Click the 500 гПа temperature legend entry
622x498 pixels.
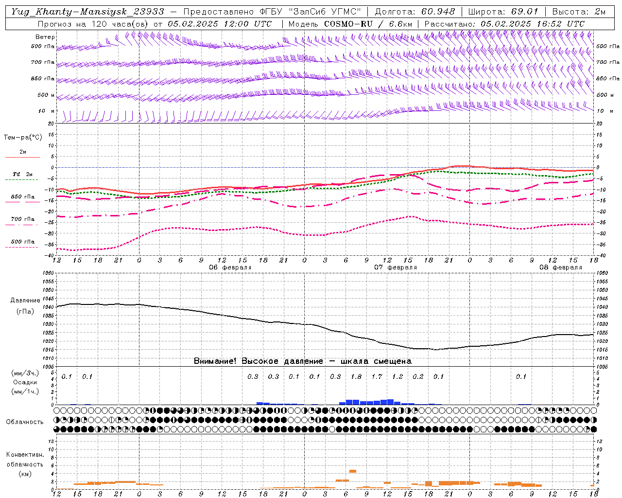pyautogui.click(x=22, y=242)
